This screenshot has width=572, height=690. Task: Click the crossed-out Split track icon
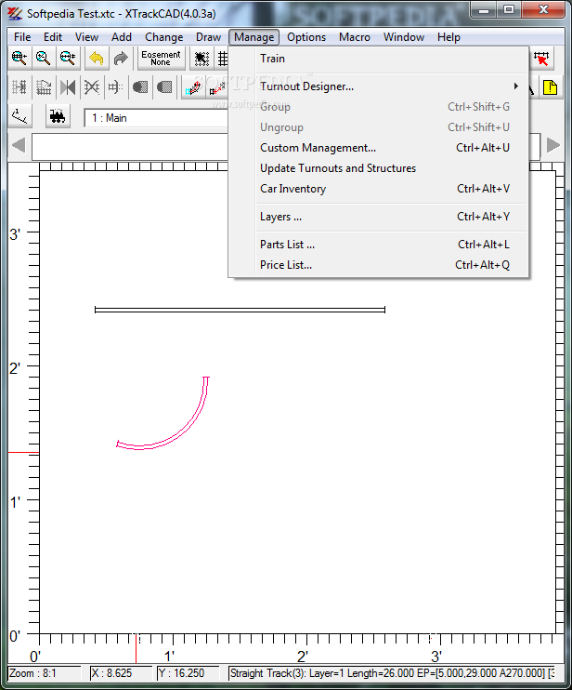tap(91, 87)
